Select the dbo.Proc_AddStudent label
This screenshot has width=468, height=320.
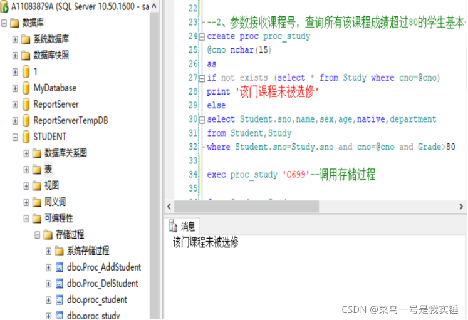click(x=104, y=267)
